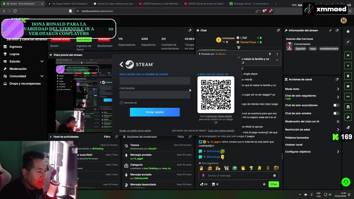Open 'Crear una cuenta gratuita' link
The image size is (354, 199).
221,130
